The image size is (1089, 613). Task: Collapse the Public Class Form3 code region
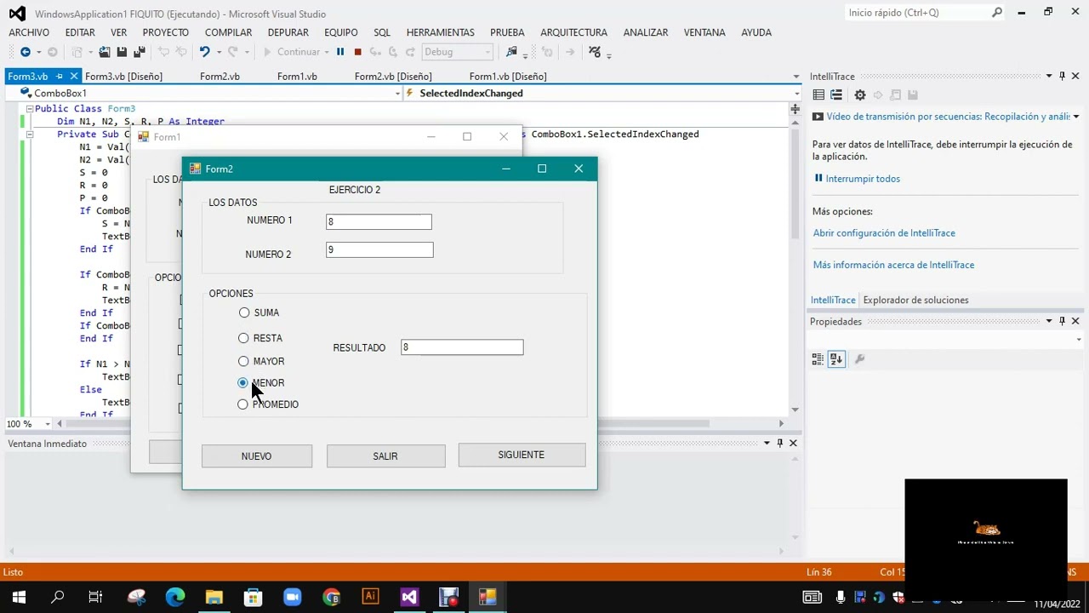[29, 109]
